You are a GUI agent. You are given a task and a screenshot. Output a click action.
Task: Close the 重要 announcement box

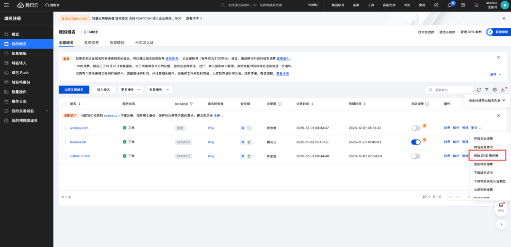[x=498, y=57]
